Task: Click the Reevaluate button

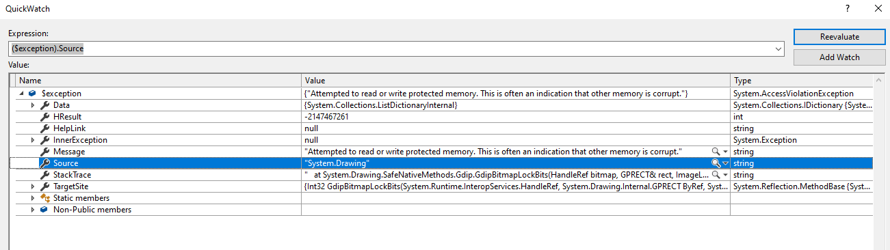Action: point(839,37)
